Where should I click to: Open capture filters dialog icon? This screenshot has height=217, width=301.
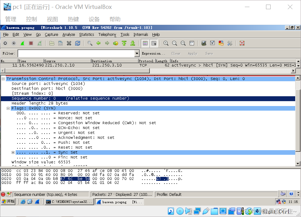(x=204, y=43)
